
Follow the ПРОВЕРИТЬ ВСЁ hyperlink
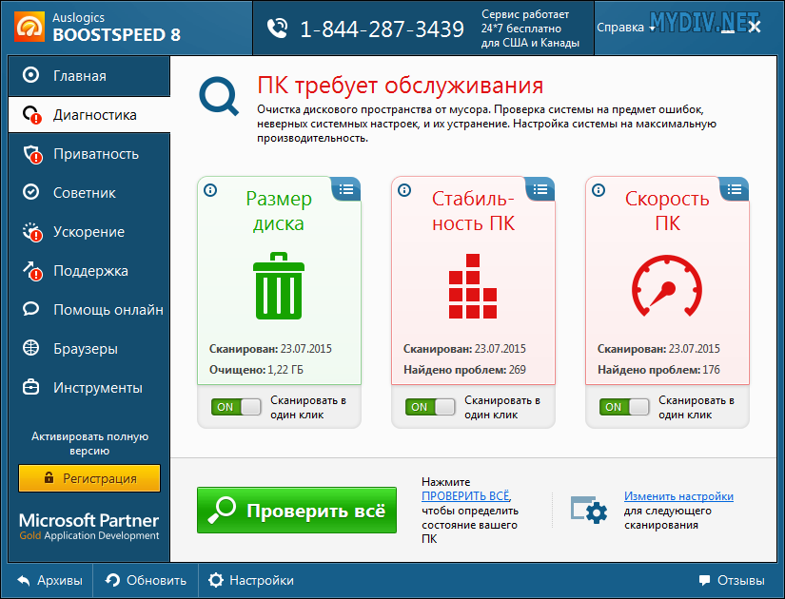[x=465, y=496]
